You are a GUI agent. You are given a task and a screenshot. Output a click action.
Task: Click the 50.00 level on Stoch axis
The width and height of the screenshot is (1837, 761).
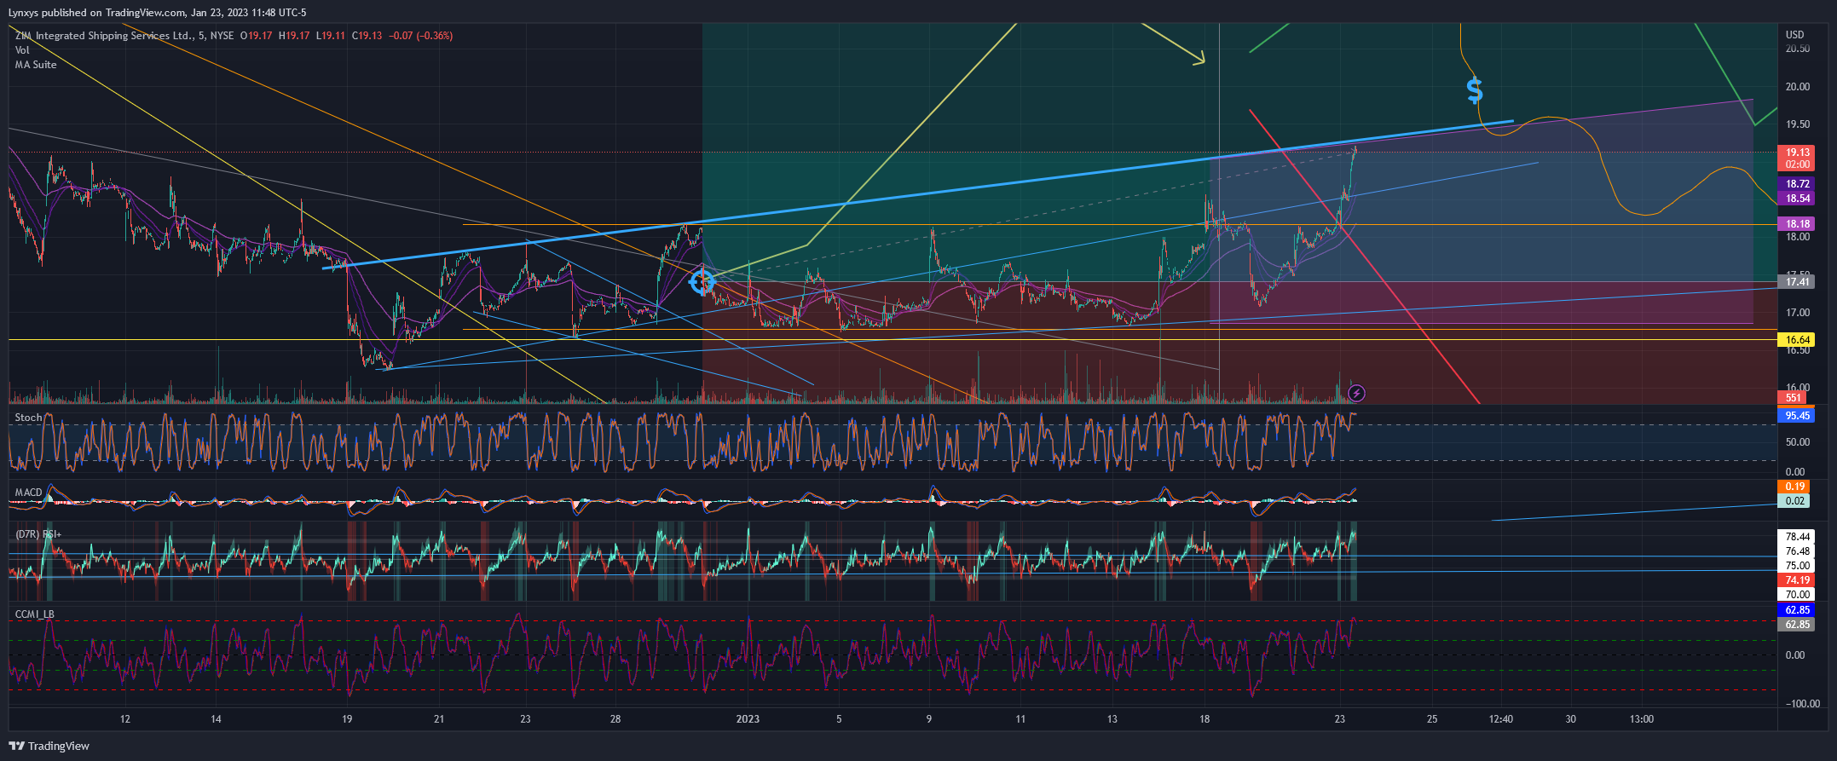tap(1798, 442)
